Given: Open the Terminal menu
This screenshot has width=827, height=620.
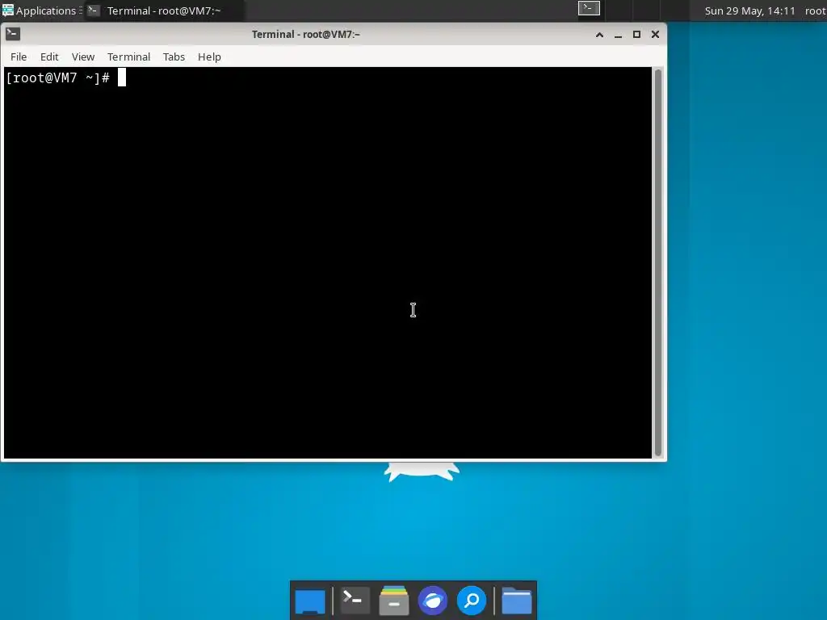Looking at the screenshot, I should point(128,57).
